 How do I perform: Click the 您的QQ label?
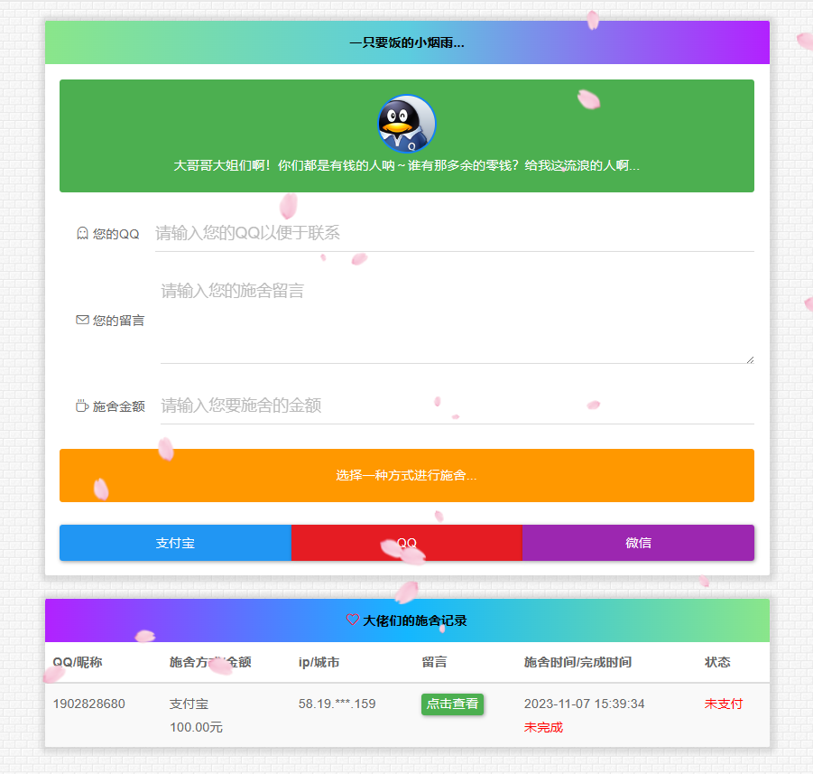115,234
